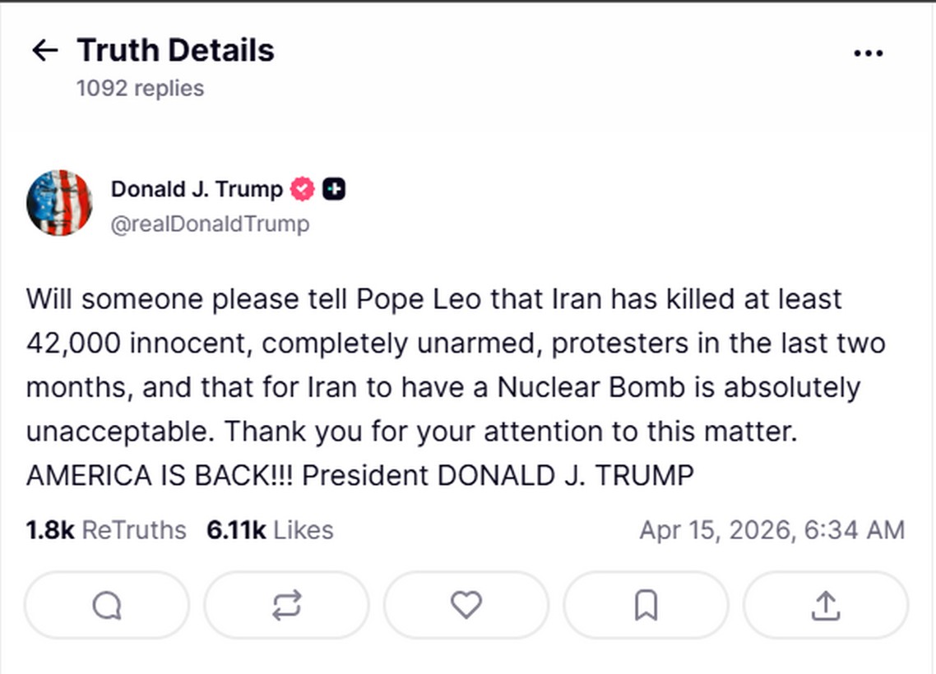Open the flag-themed profile avatar
The width and height of the screenshot is (936, 674).
[x=59, y=203]
